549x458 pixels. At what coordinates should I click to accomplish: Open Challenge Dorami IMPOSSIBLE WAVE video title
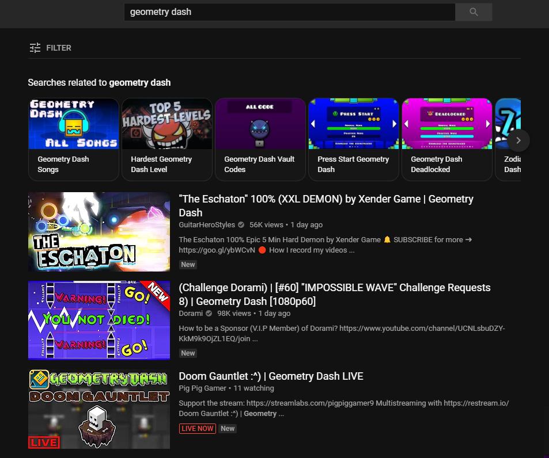click(x=335, y=294)
